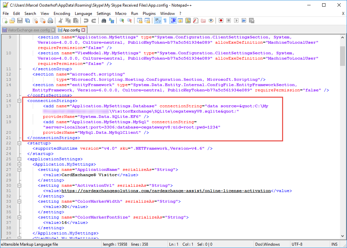
Task: Open the Macro menu
Action: point(121,14)
